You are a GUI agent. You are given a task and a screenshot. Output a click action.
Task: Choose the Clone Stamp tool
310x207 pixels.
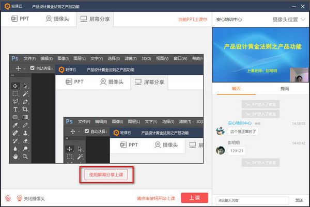pos(25,133)
